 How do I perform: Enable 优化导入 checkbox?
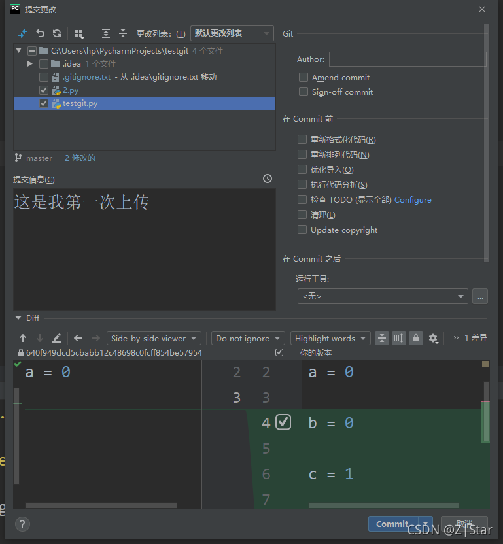(x=302, y=169)
